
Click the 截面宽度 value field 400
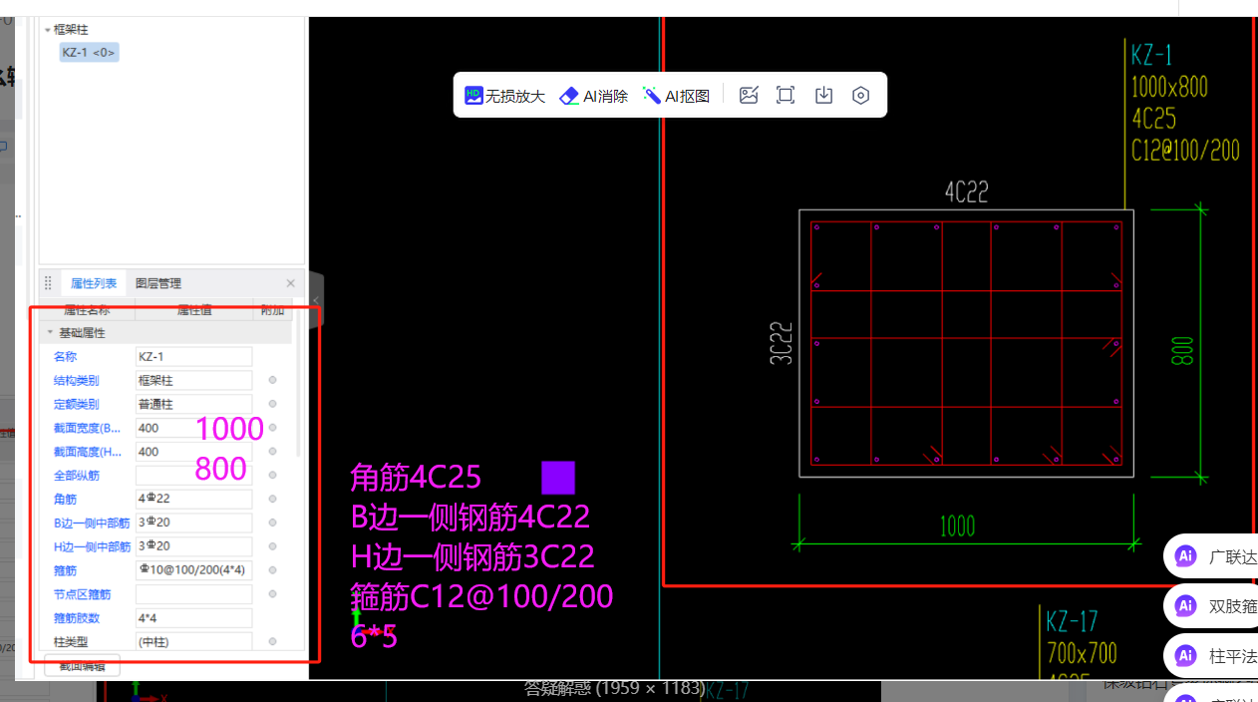click(x=193, y=428)
